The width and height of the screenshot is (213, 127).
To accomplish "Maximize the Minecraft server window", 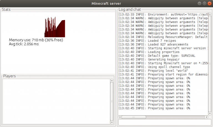I will [204, 3].
